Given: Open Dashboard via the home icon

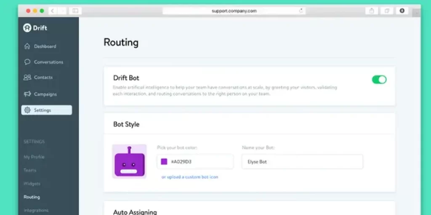Looking at the screenshot, I should point(27,46).
